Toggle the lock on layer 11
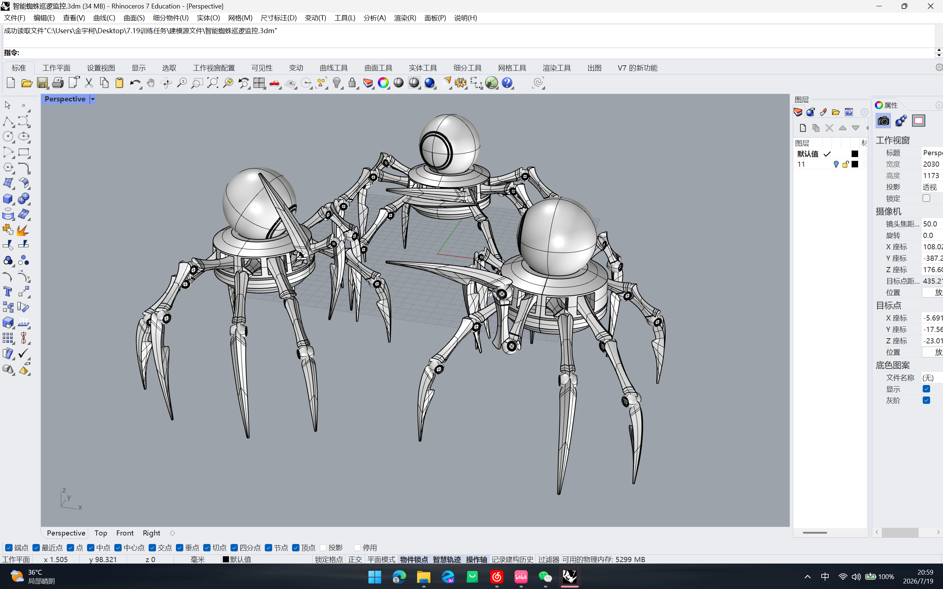The width and height of the screenshot is (943, 589). pos(845,164)
